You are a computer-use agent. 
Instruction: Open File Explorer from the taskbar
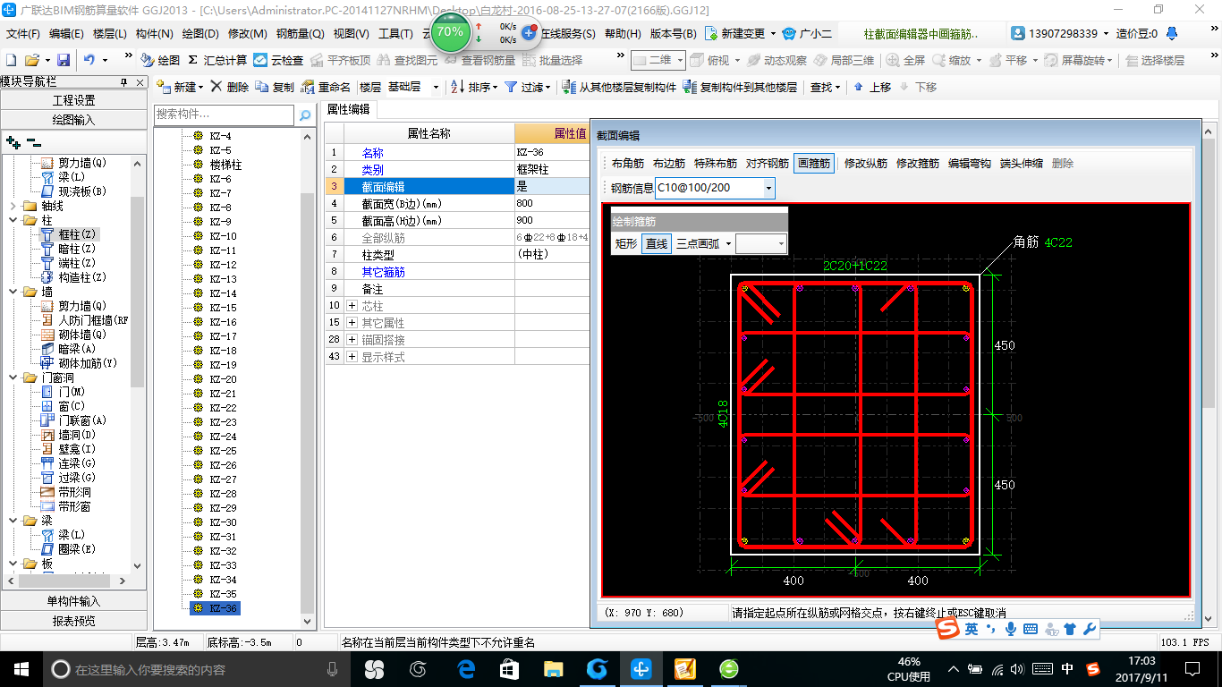pos(554,669)
